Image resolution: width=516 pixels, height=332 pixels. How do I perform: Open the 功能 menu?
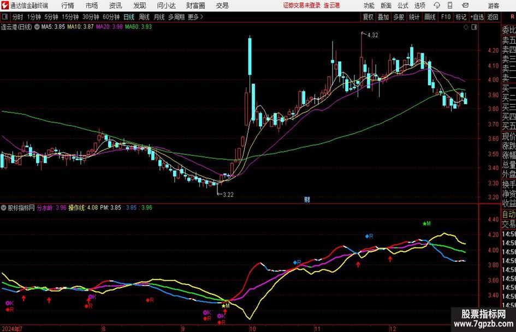pos(369,5)
